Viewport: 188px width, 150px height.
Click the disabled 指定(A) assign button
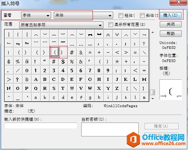[x=161, y=126]
